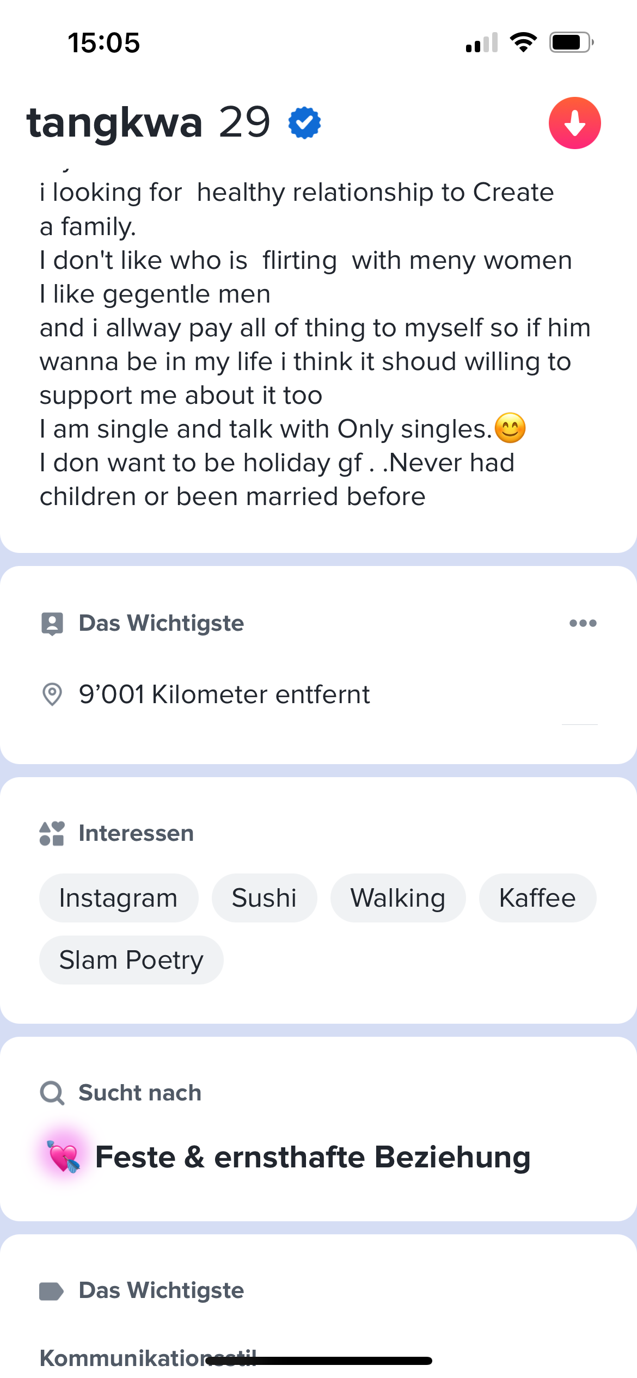The height and width of the screenshot is (1378, 637).
Task: Select the Sushi interest chip
Action: (x=264, y=898)
